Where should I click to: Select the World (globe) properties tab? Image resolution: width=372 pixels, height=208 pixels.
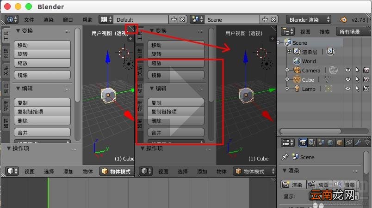coord(330,143)
